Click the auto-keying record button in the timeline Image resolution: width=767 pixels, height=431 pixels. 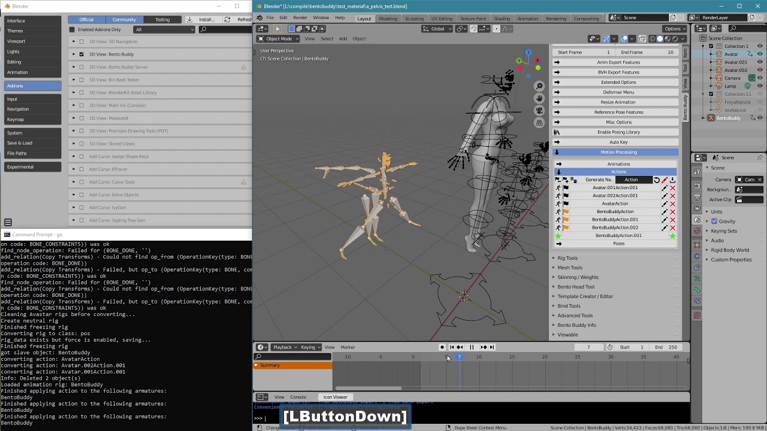point(442,347)
